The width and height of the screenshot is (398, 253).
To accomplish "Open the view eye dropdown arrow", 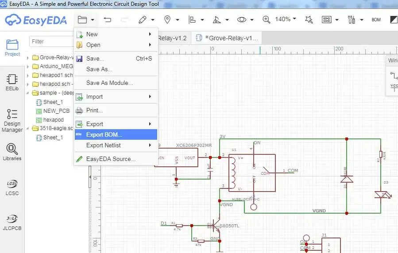I will point(252,20).
